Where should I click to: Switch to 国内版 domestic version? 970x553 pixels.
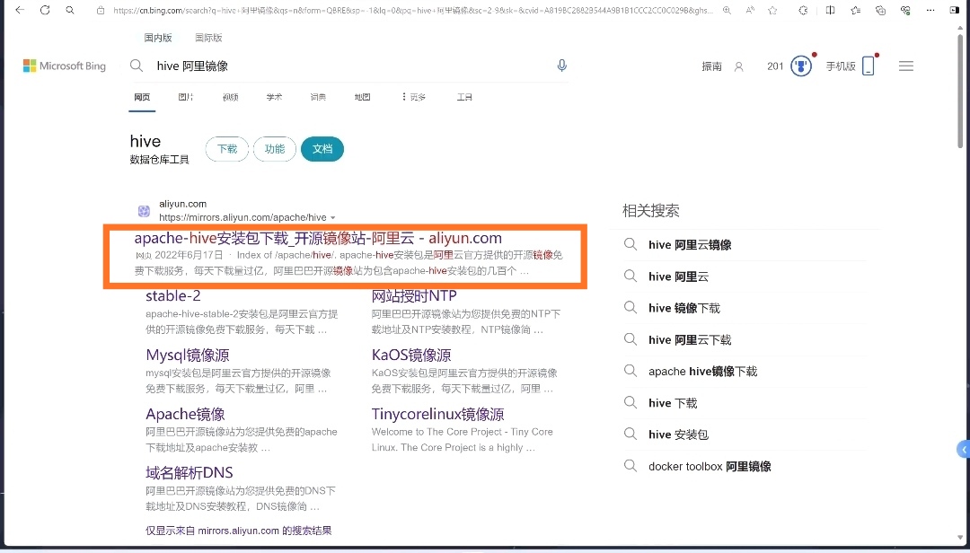[158, 38]
